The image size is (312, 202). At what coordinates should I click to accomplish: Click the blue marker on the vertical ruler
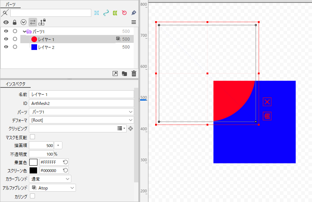pos(144,100)
